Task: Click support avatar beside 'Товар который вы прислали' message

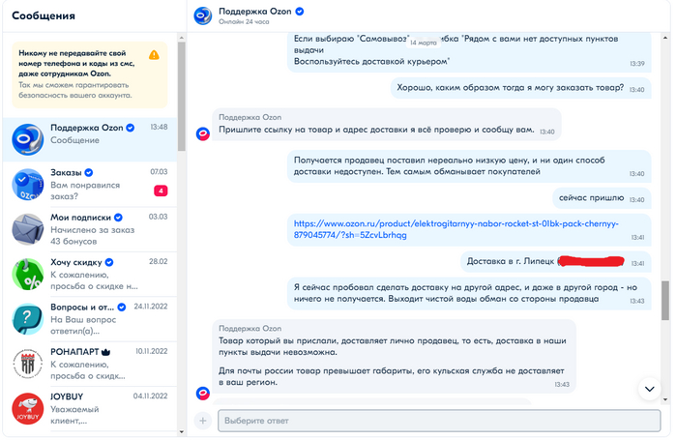Action: pyautogui.click(x=203, y=393)
